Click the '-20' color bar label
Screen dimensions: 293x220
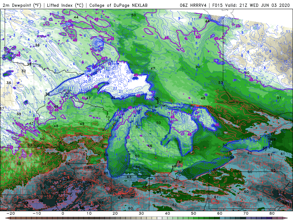click(x=11, y=213)
